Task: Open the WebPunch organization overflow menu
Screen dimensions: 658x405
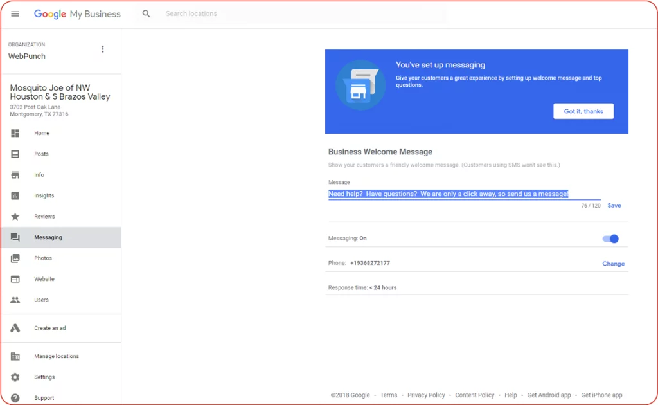Action: [x=103, y=49]
